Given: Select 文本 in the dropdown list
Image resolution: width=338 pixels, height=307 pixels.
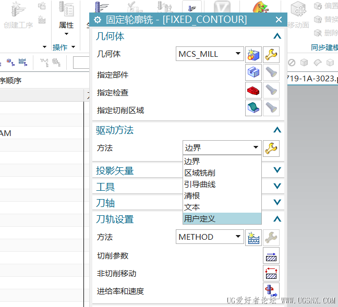Looking at the screenshot, I should 222,207.
